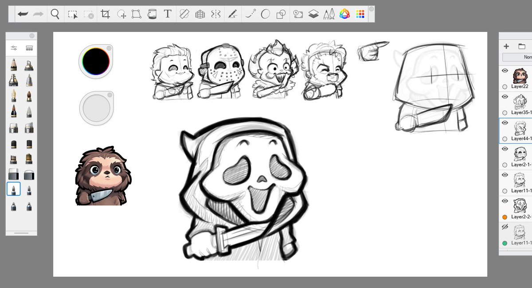Click the Deselect tool icon
The width and height of the screenshot is (532, 288).
point(89,15)
